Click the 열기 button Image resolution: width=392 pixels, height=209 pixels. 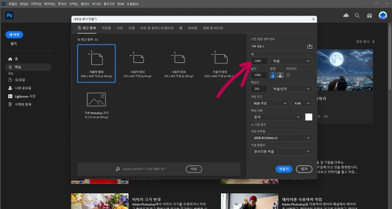coord(14,44)
